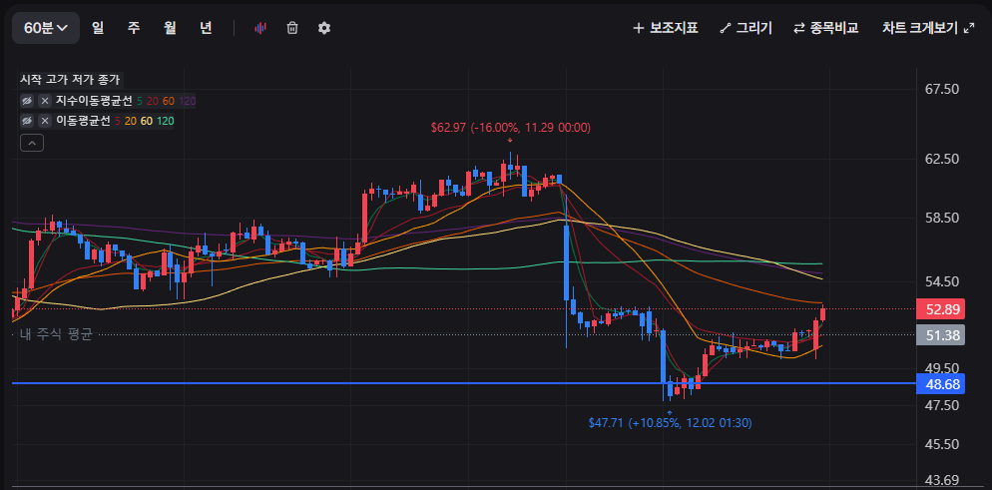Click the blue 48.68 price line tag

[x=943, y=384]
